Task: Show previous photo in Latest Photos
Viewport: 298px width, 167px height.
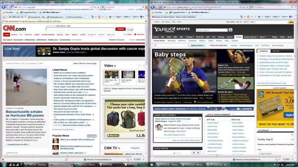Action: pyautogui.click(x=194, y=153)
